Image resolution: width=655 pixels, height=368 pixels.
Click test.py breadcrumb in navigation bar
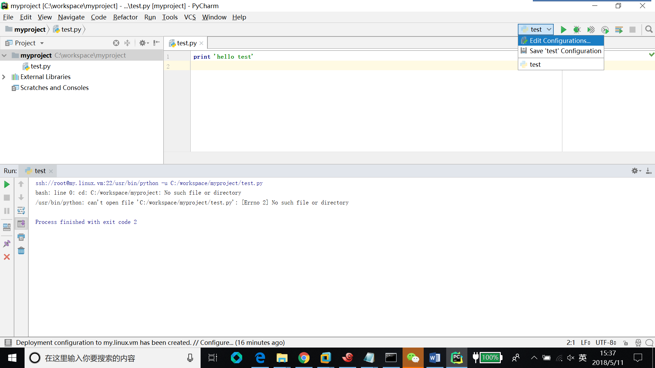[x=67, y=29]
